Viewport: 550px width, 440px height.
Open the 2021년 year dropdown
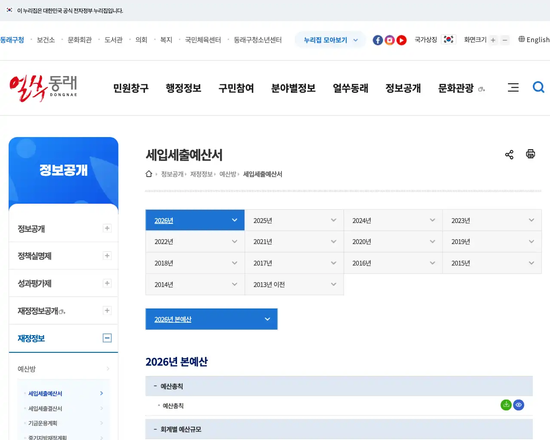coord(294,241)
